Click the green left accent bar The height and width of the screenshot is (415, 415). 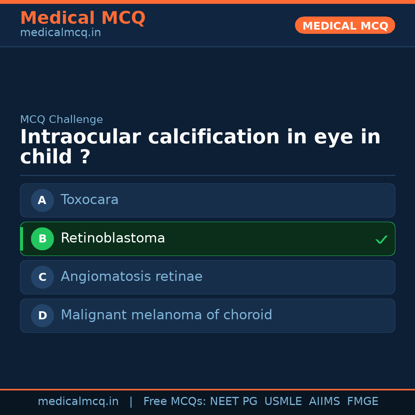(x=21, y=239)
